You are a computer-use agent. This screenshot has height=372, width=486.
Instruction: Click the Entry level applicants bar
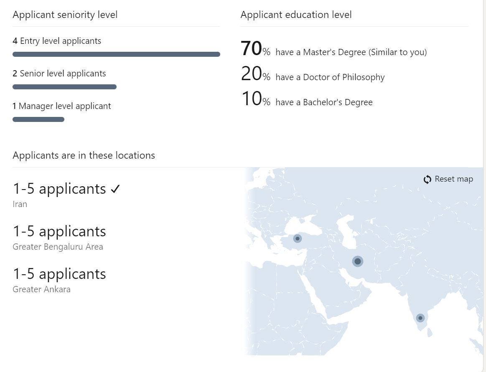[116, 54]
